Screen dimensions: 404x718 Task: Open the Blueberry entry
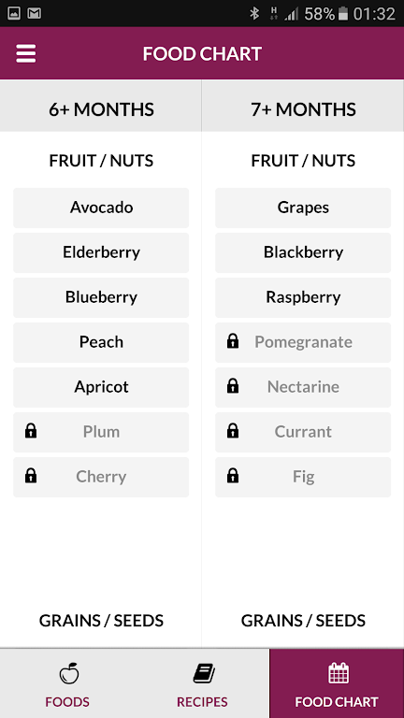coord(101,297)
